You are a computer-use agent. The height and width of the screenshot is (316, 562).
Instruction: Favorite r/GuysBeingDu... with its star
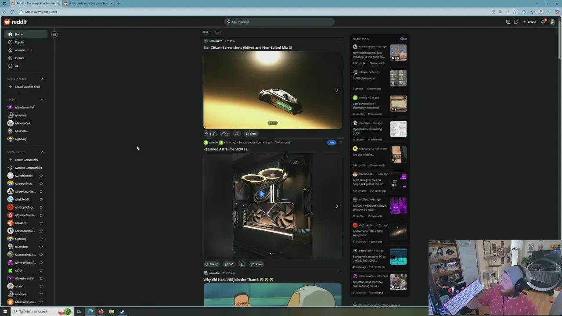click(x=41, y=255)
